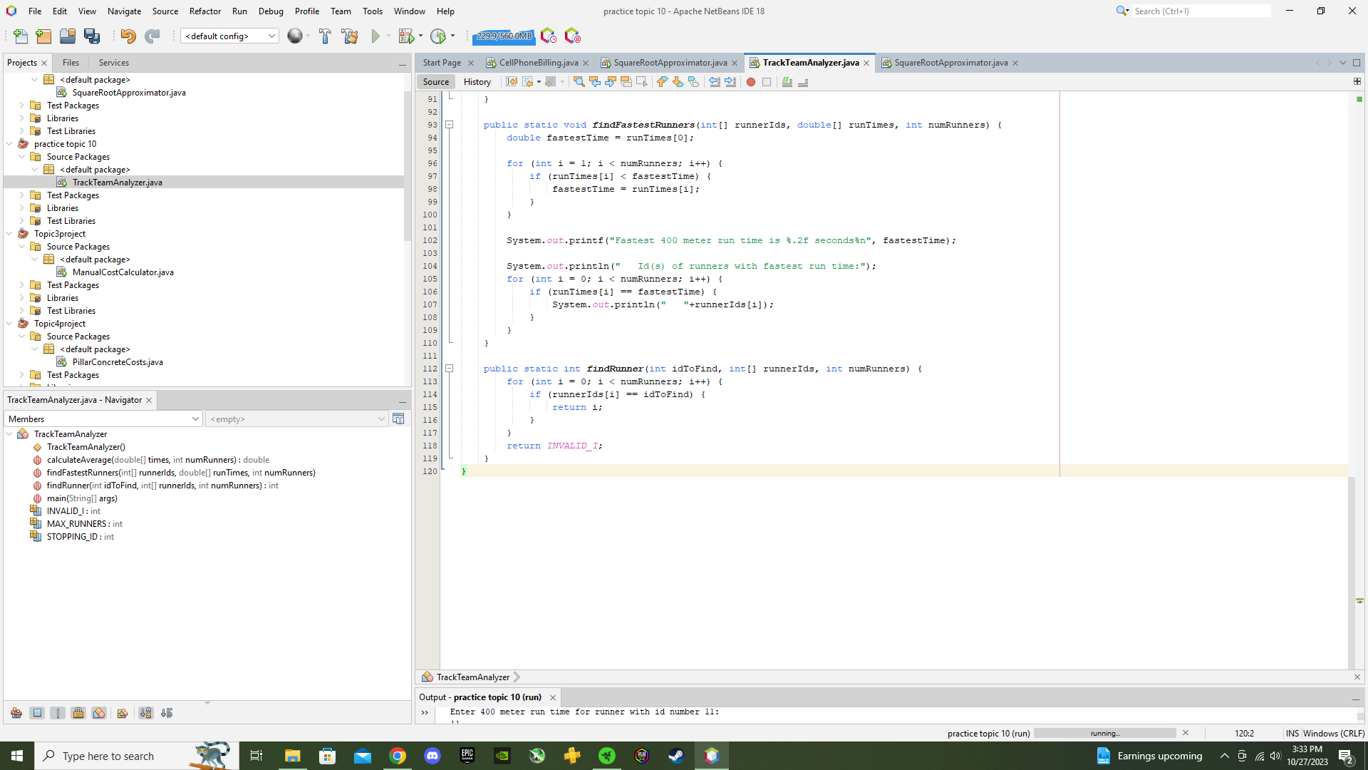Image resolution: width=1368 pixels, height=770 pixels.
Task: Shift selected code right using indent icon
Action: click(x=730, y=82)
